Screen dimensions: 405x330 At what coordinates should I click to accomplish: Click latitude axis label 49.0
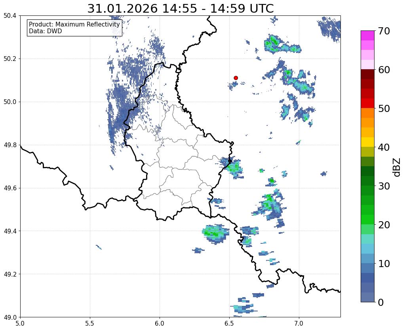[x=10, y=317]
